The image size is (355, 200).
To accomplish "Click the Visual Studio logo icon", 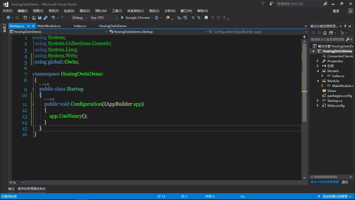I will [x=6, y=4].
